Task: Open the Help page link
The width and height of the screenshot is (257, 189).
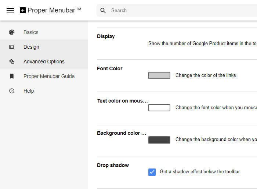Action: point(29,91)
